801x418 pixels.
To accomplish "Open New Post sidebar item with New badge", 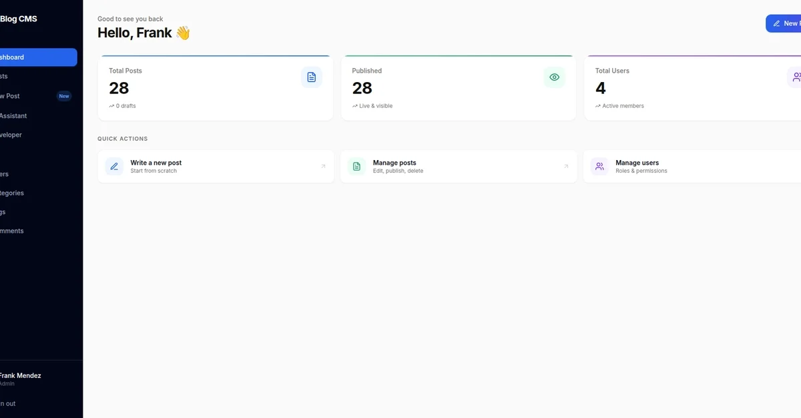I will (20, 96).
